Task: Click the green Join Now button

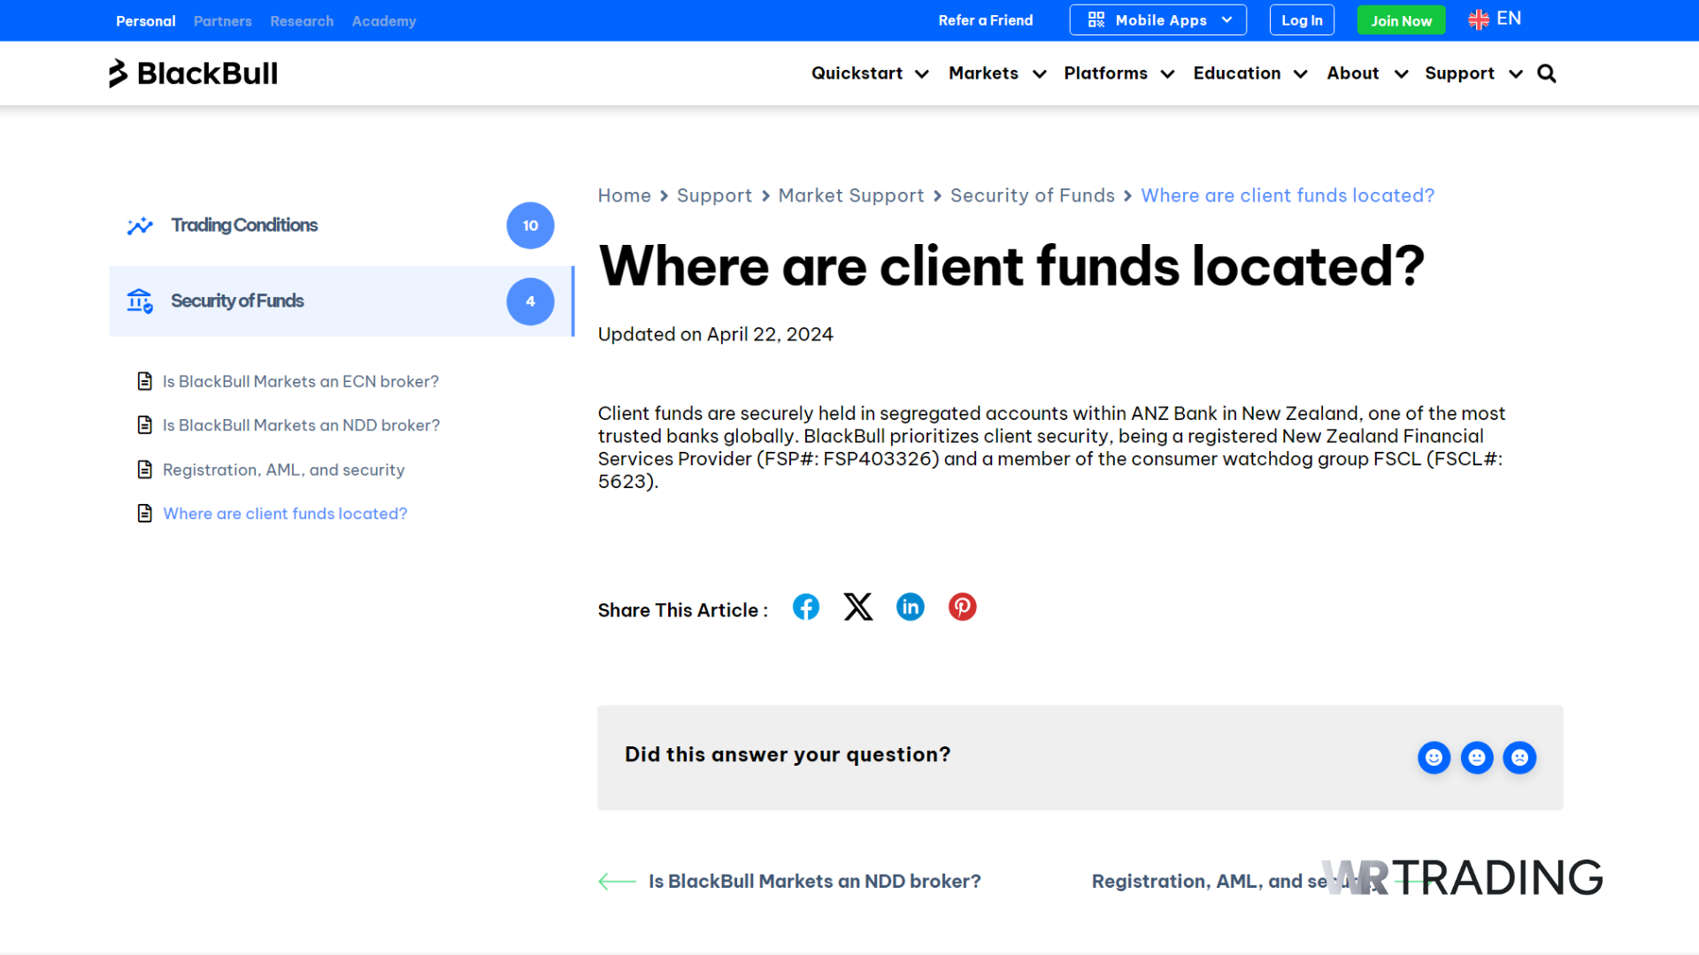Action: click(x=1401, y=20)
